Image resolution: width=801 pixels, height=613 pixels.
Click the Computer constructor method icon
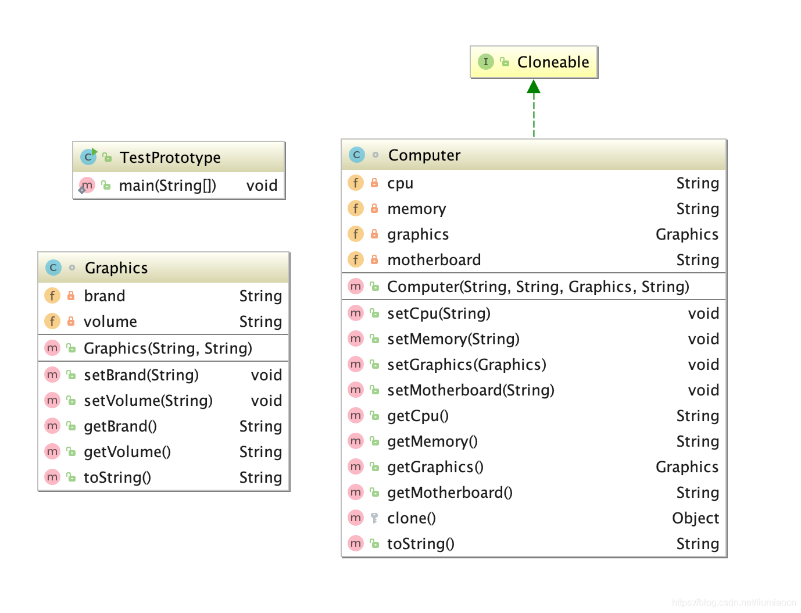coord(356,286)
